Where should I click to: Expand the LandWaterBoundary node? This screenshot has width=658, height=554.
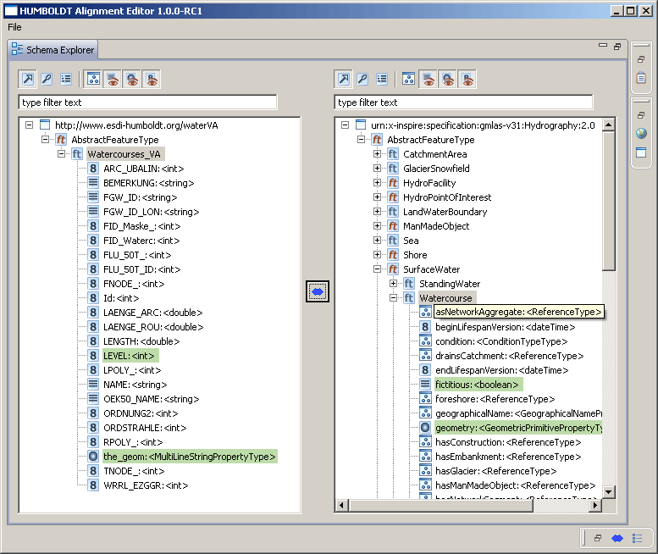click(377, 212)
